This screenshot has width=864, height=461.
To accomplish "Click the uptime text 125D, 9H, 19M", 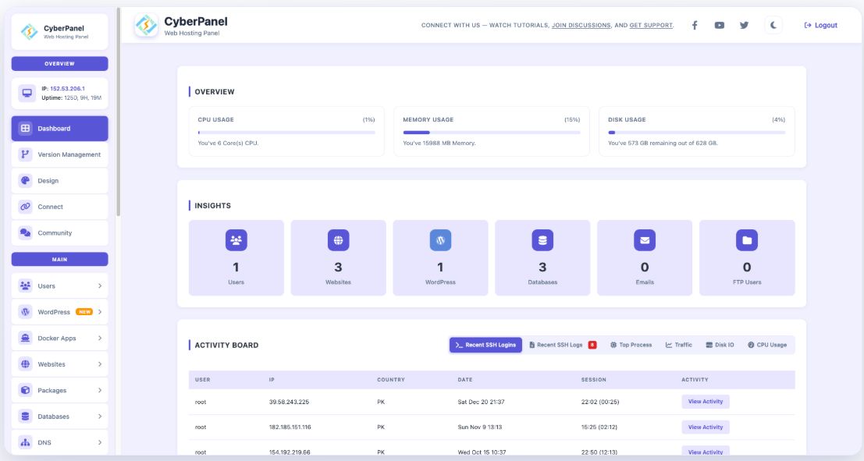I will click(83, 98).
